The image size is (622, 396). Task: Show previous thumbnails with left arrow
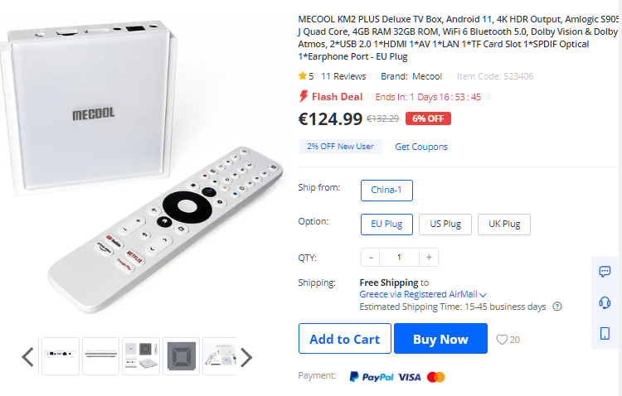click(27, 357)
